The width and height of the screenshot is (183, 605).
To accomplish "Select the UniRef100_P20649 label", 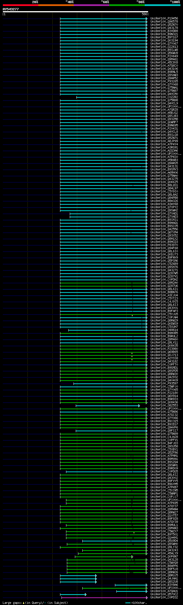I will (164, 56).
